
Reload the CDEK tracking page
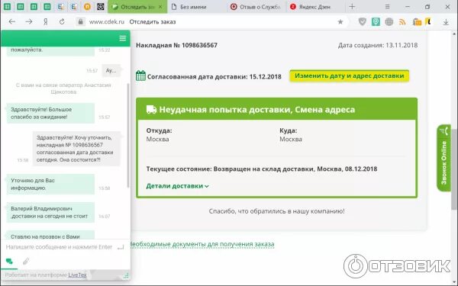coord(62,21)
